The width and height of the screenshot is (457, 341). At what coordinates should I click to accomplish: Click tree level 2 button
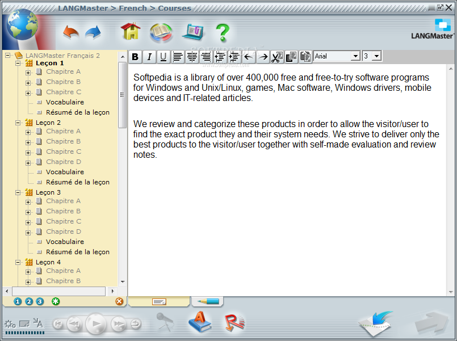point(29,302)
